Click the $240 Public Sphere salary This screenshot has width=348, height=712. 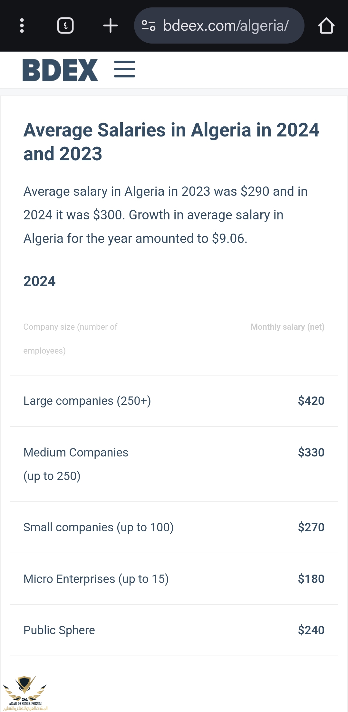311,630
